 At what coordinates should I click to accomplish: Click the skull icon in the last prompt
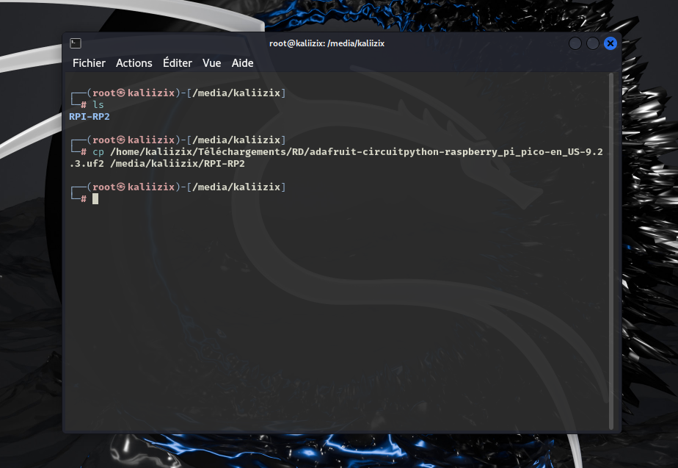pyautogui.click(x=121, y=187)
